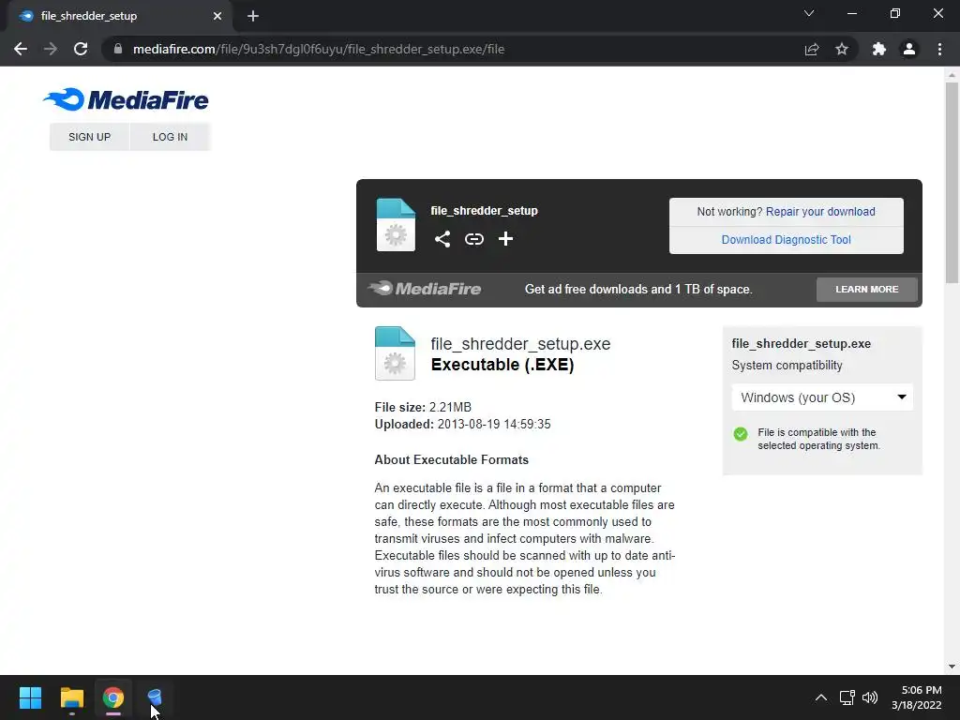Click the plus icon to save file
The width and height of the screenshot is (960, 720).
505,239
